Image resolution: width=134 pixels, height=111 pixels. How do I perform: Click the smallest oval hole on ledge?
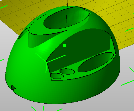[57, 76]
